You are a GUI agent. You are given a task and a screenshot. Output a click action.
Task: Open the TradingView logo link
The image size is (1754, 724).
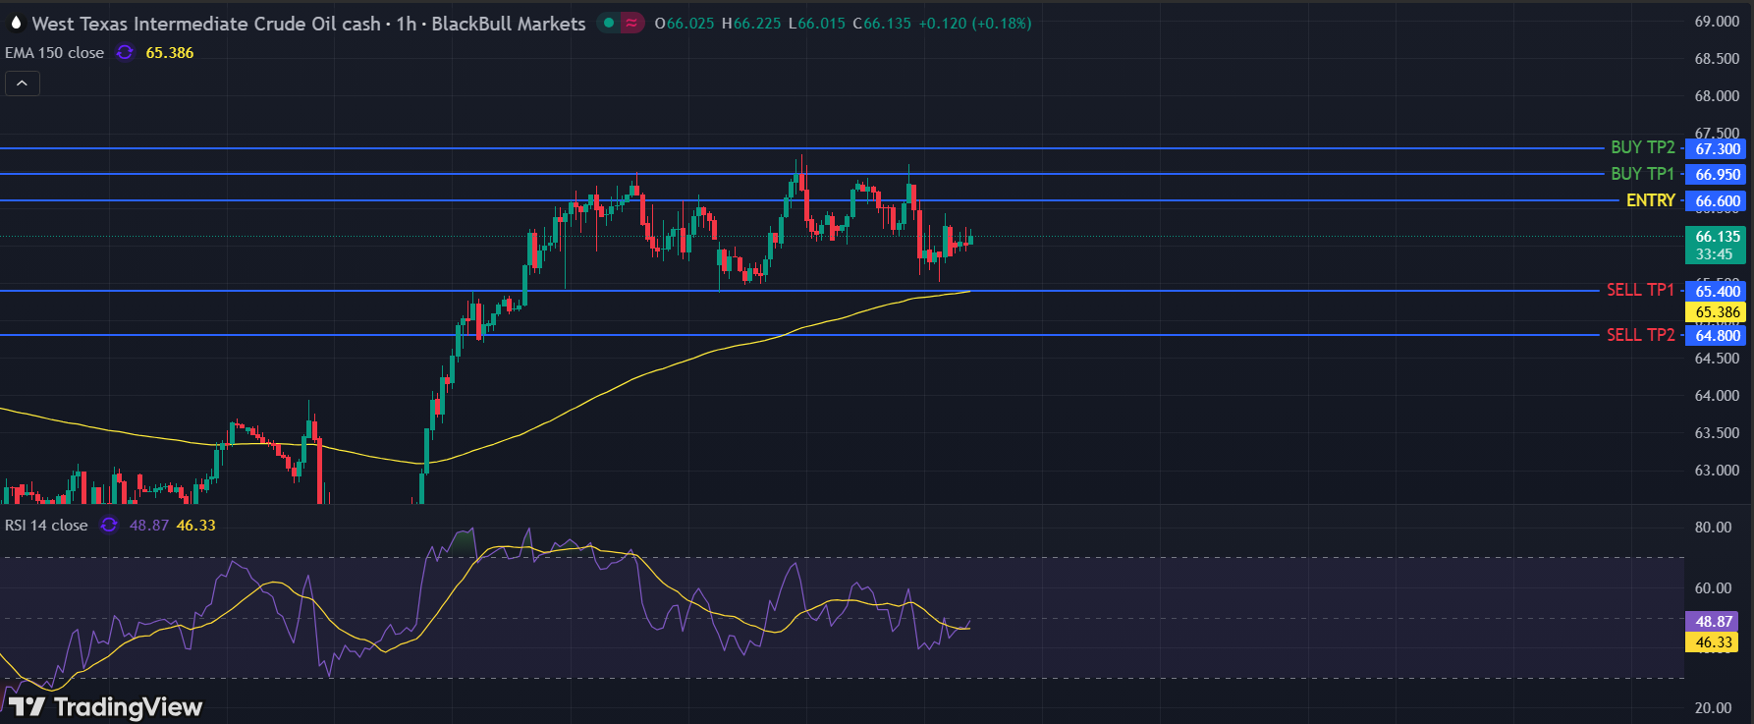106,706
